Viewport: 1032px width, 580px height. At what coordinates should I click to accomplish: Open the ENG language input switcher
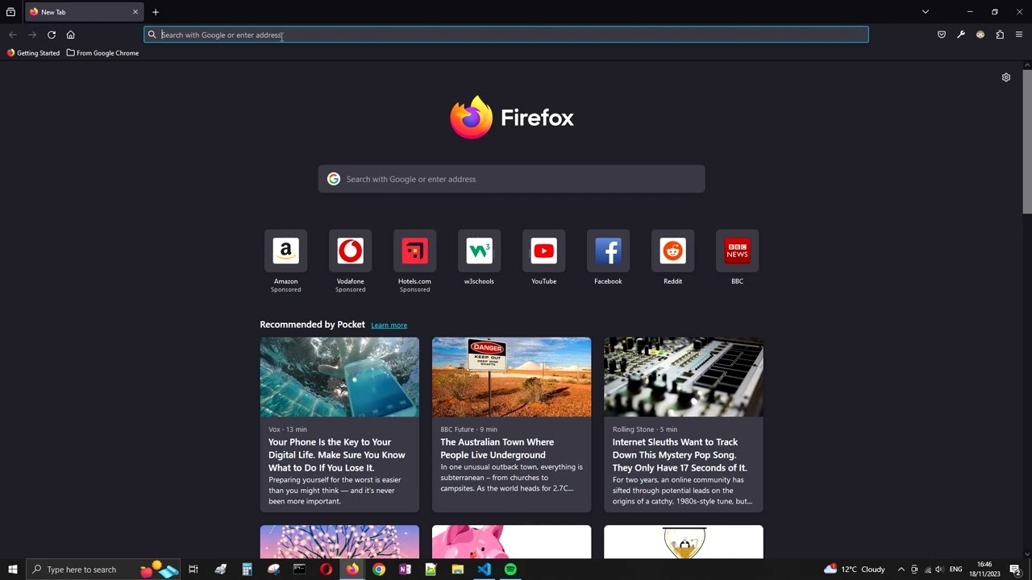pos(956,570)
